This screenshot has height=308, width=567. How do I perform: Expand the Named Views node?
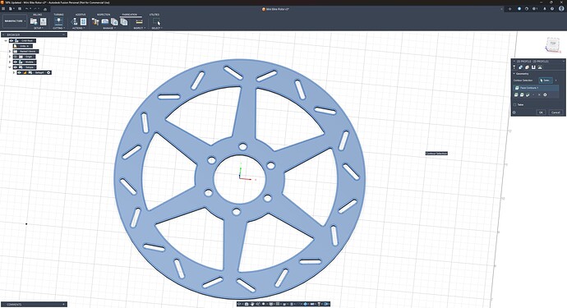[x=10, y=51]
